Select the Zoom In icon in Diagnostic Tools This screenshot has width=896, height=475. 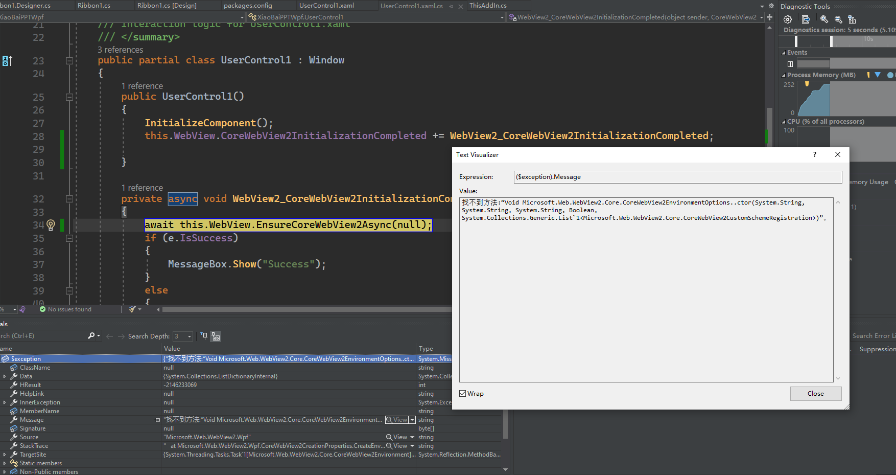(824, 19)
